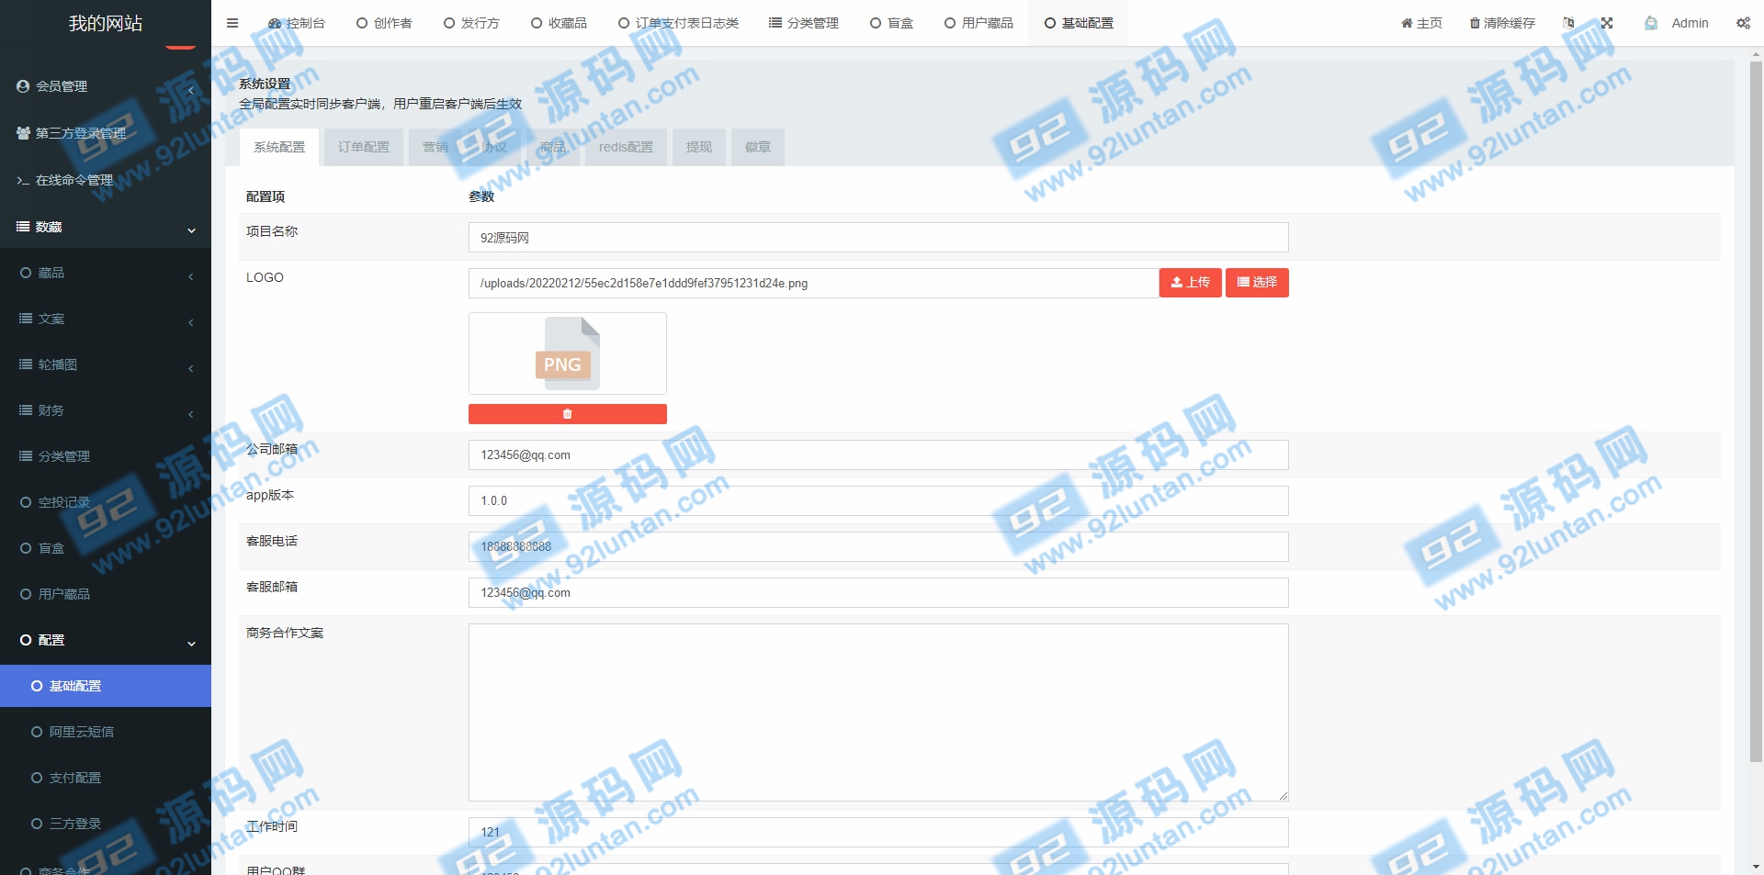Click the 文案 list icon in sidebar

(26, 319)
